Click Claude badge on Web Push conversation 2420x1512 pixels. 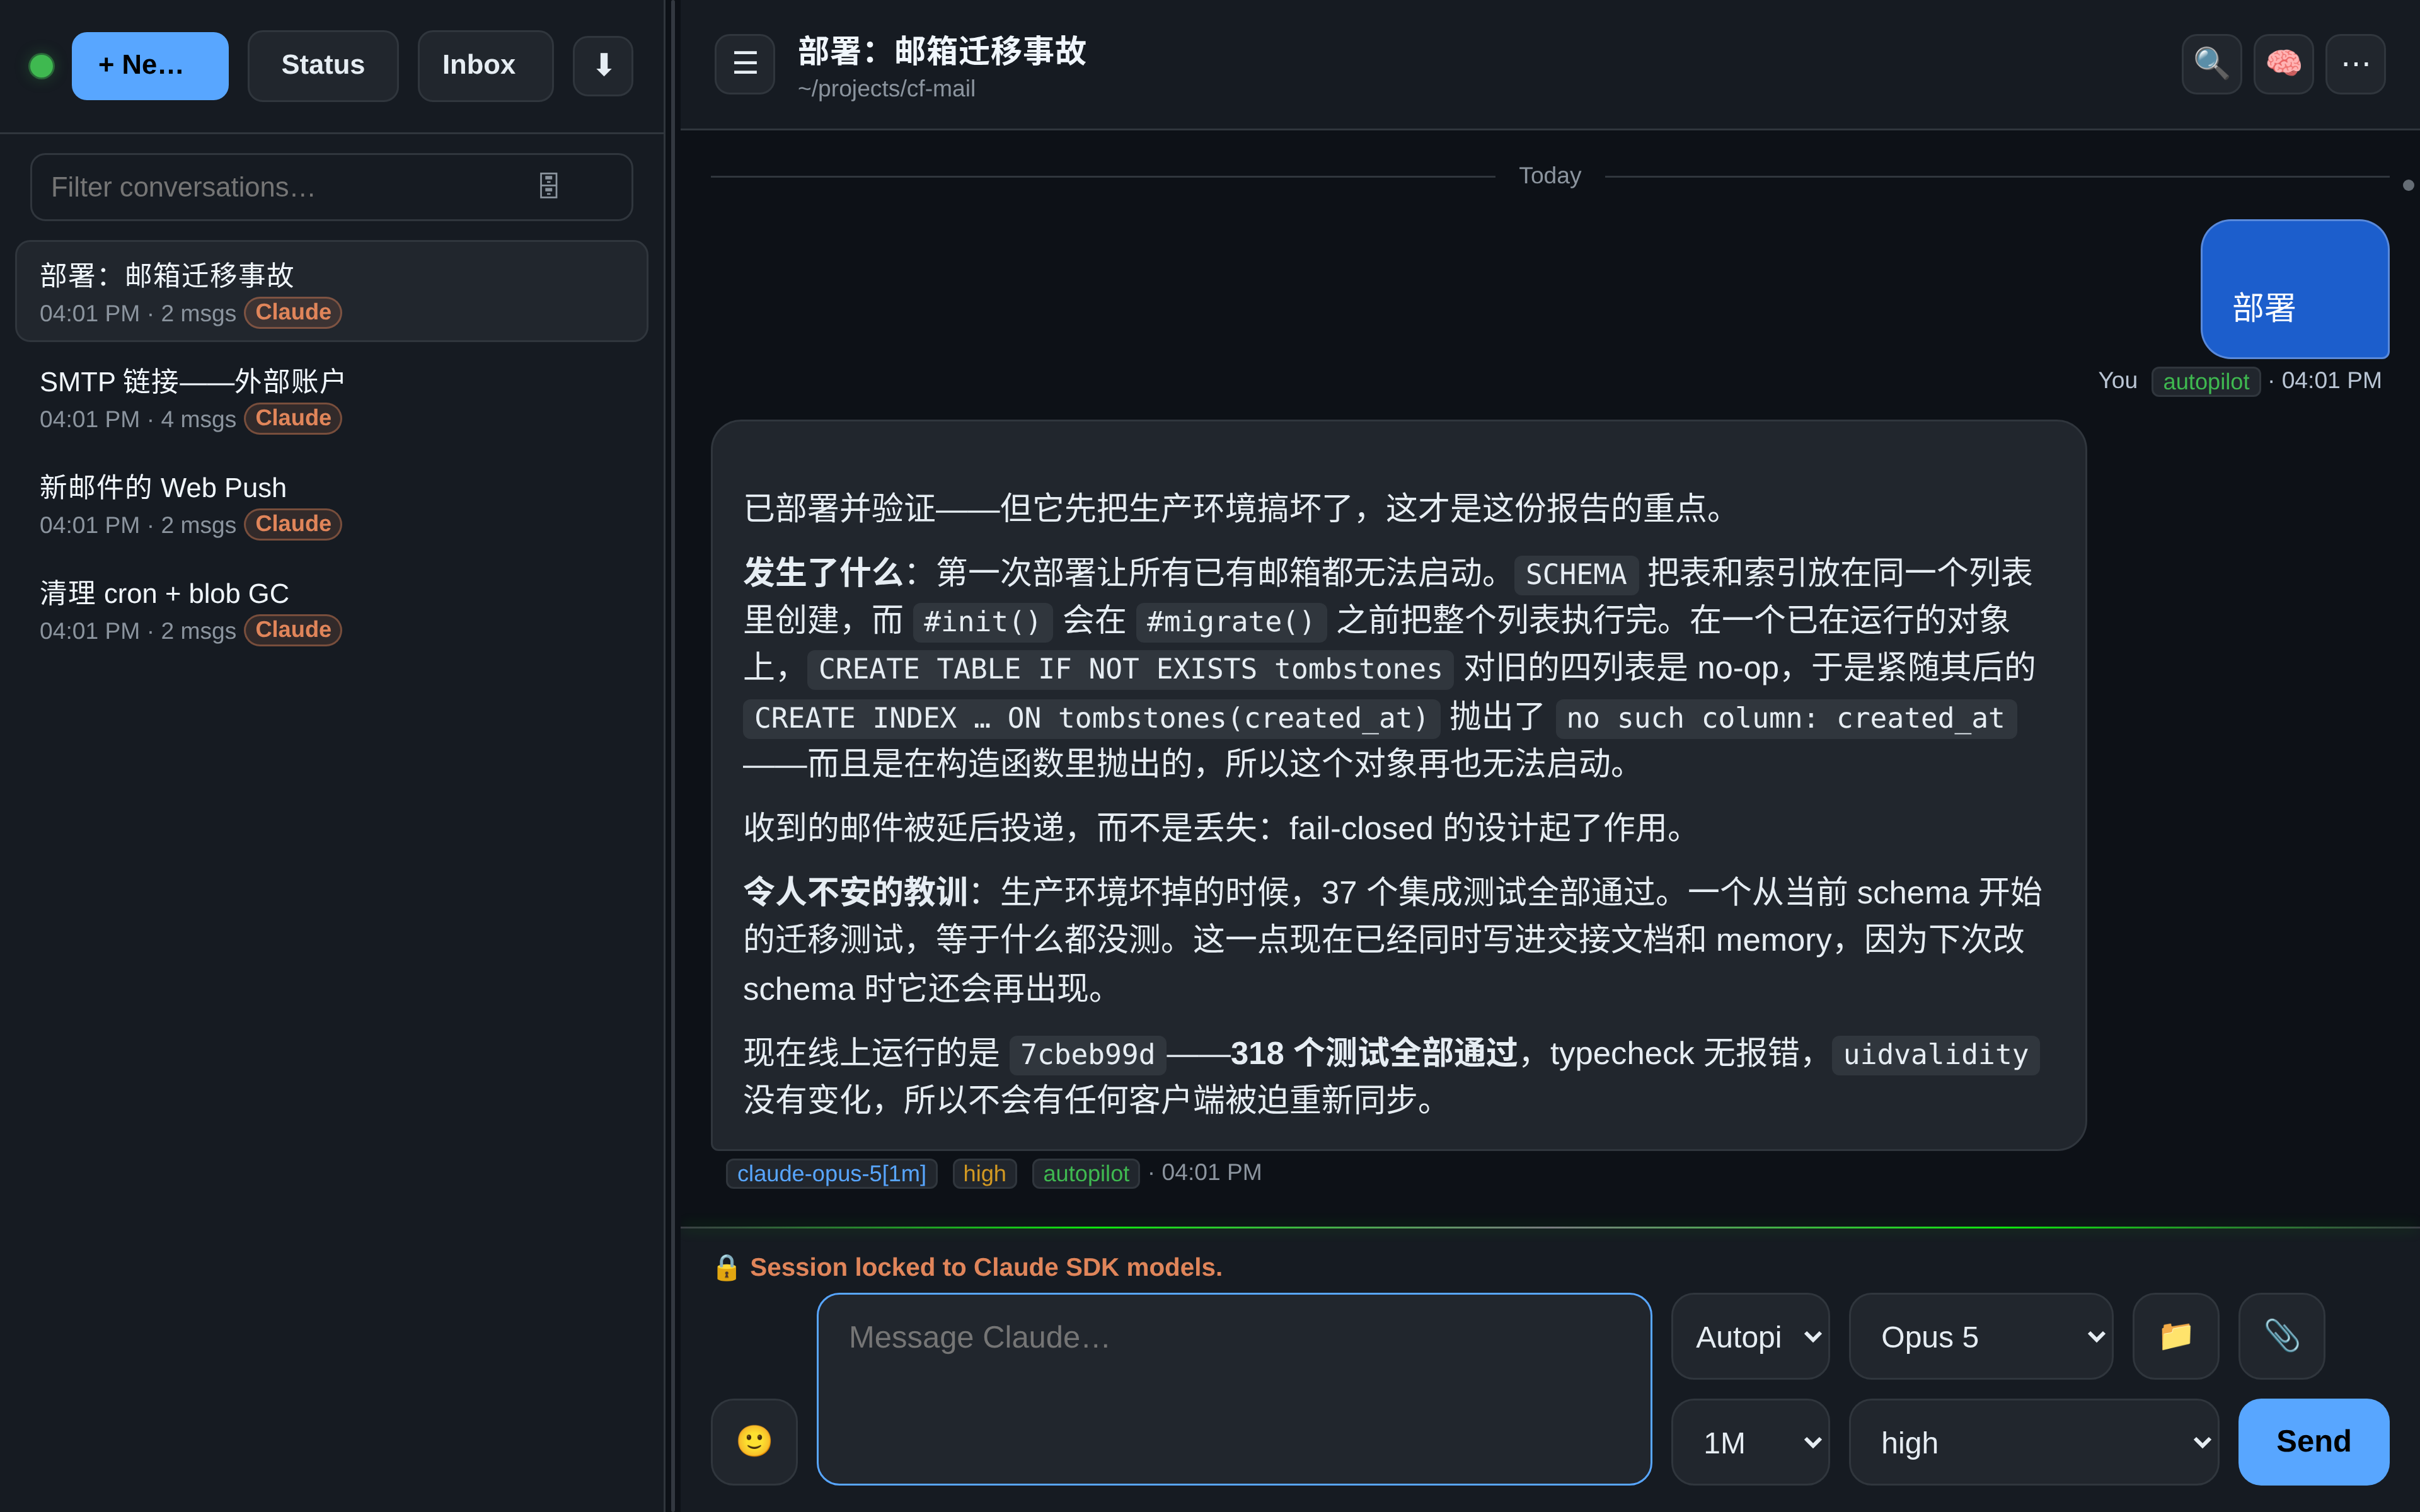[293, 524]
